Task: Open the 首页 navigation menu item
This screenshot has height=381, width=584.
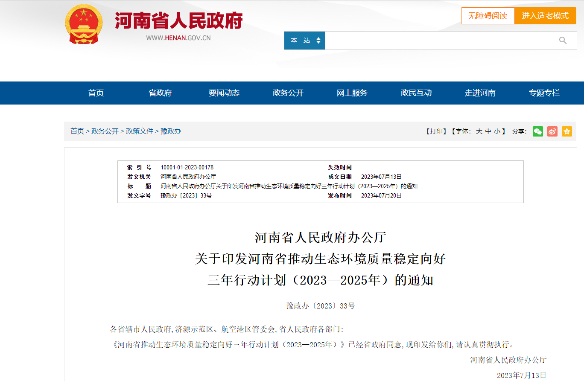Action: click(x=96, y=93)
